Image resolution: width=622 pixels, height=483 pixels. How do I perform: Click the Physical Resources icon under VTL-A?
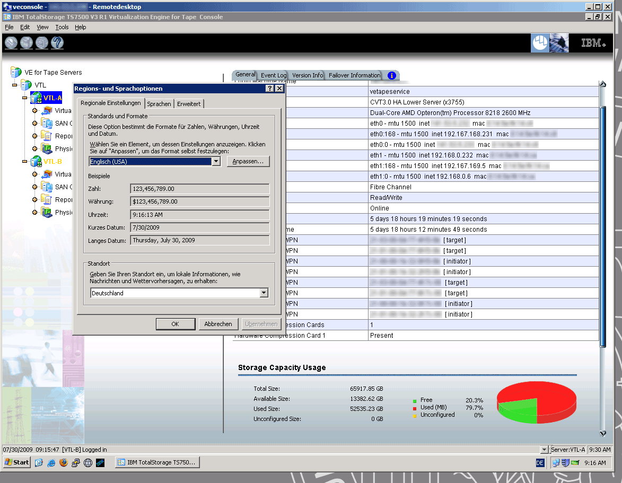pyautogui.click(x=47, y=148)
